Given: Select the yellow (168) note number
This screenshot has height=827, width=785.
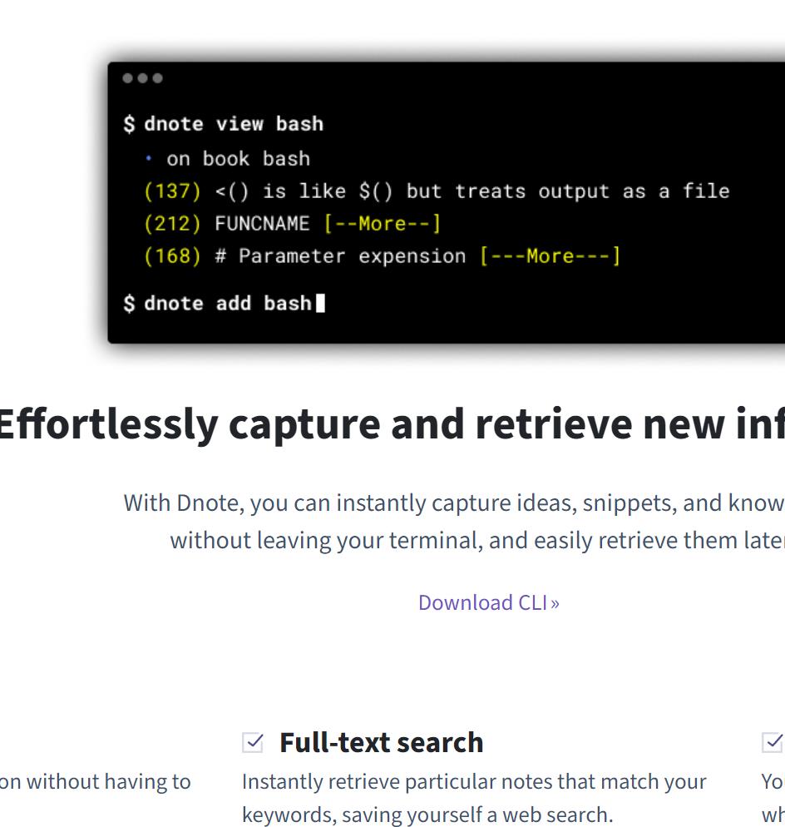Looking at the screenshot, I should click(173, 256).
